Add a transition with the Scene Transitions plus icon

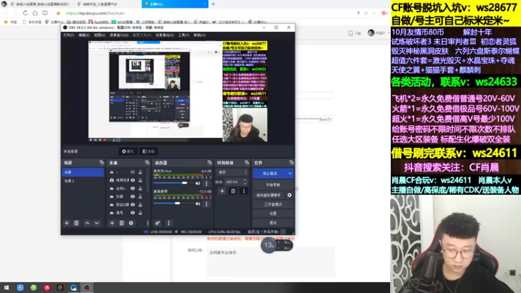[x=222, y=191]
